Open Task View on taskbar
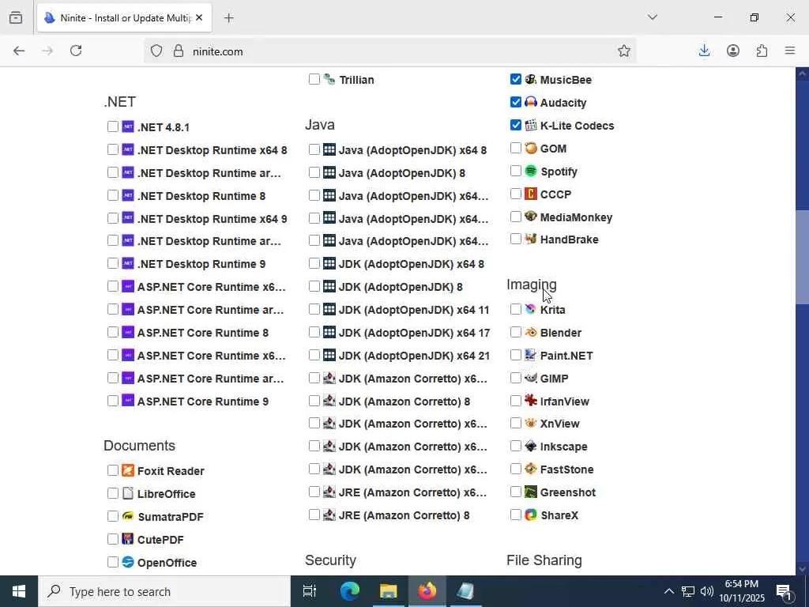The image size is (809, 607). click(310, 591)
